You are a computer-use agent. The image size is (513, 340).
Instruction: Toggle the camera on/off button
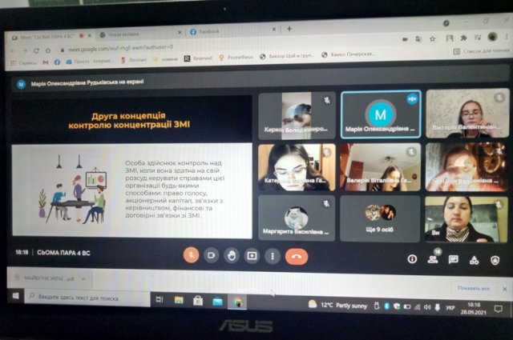point(212,255)
